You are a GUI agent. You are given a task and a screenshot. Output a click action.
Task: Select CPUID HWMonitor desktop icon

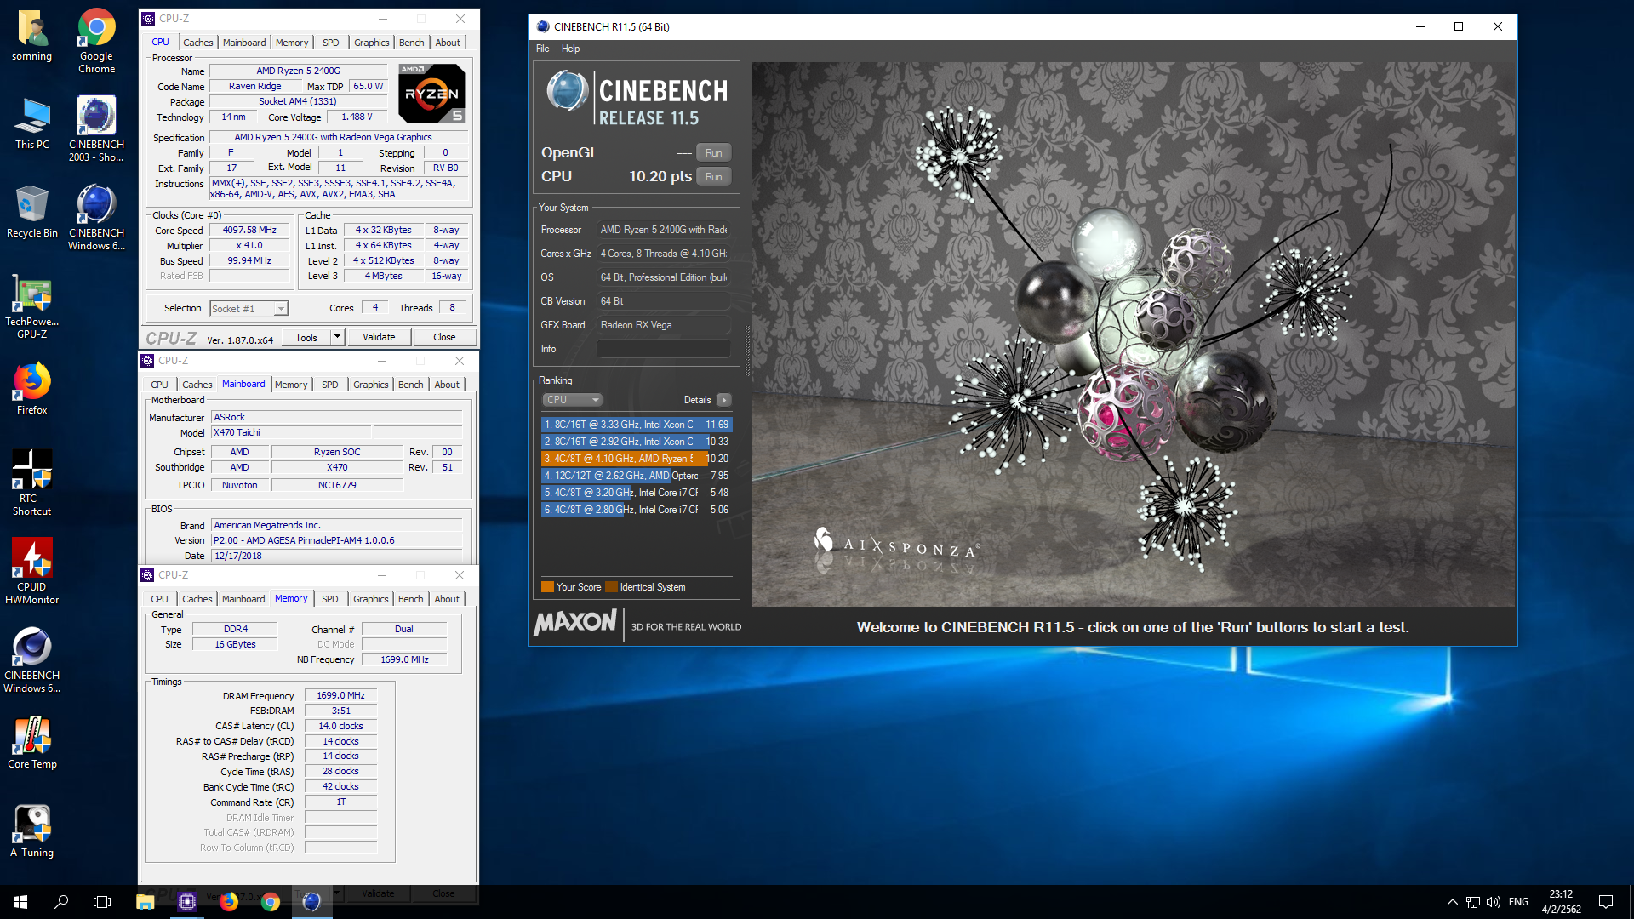32,572
